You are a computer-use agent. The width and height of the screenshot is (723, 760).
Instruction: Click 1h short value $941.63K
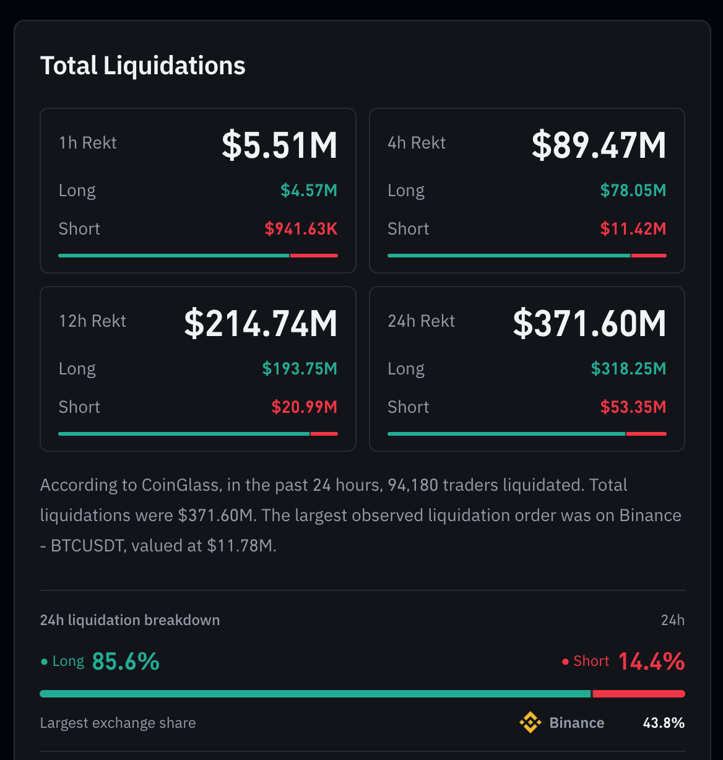[x=301, y=229]
